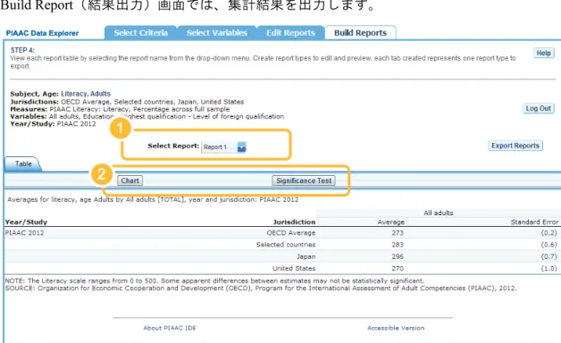Select the Build Reports tab
Image resolution: width=561 pixels, height=343 pixels.
pyautogui.click(x=360, y=32)
